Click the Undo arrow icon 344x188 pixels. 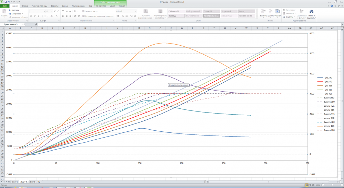[9, 2]
